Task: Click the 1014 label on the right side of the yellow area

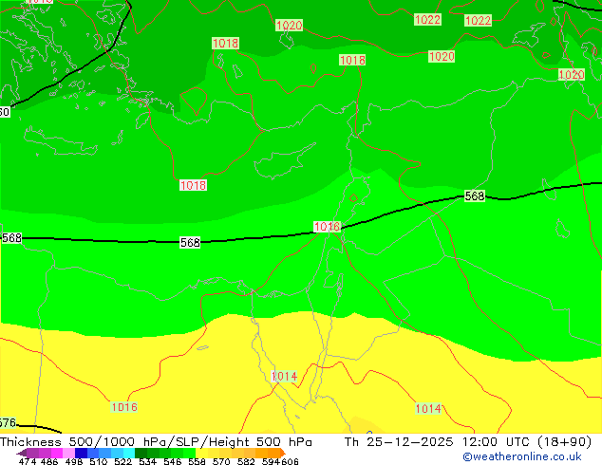Action: tap(428, 409)
